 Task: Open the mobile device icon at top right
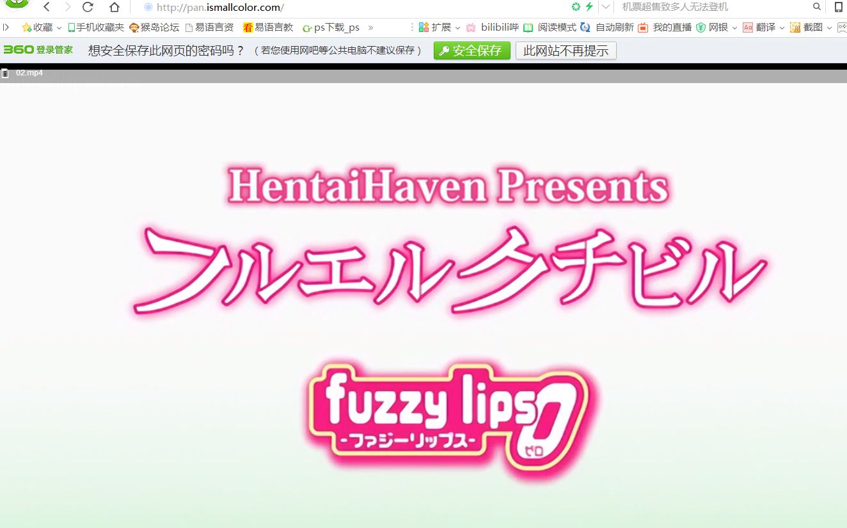[x=838, y=7]
